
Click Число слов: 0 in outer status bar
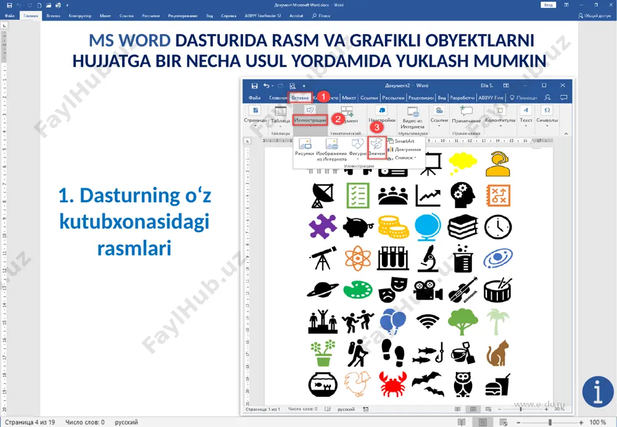[85, 422]
